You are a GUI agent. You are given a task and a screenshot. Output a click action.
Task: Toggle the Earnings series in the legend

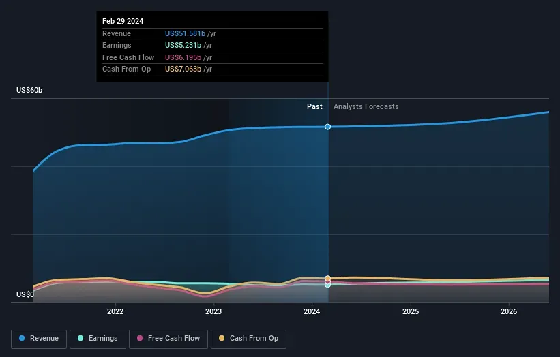(98, 339)
